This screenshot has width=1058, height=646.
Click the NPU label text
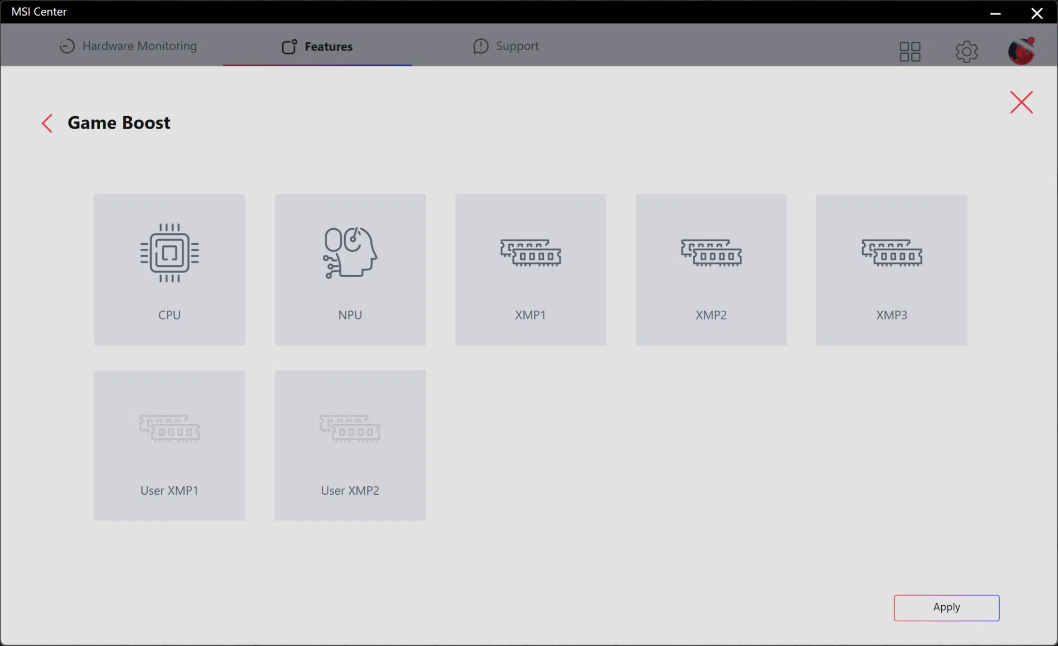point(350,315)
